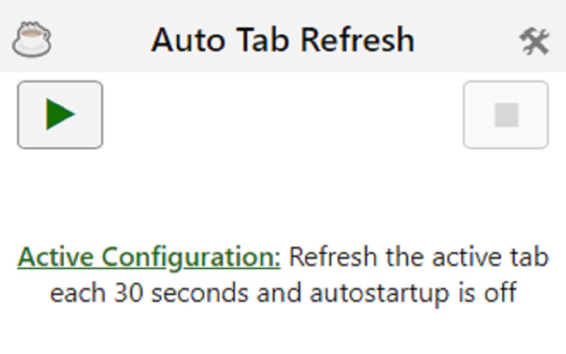Click the gray header bar beside the title
The height and width of the screenshot is (354, 566).
point(464,40)
